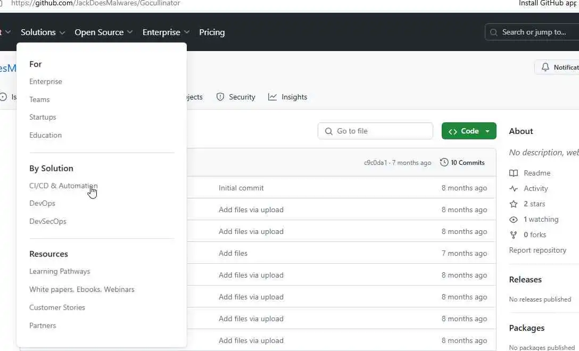Switch to the Insights tab
Screen dimensions: 579x351
(x=288, y=97)
